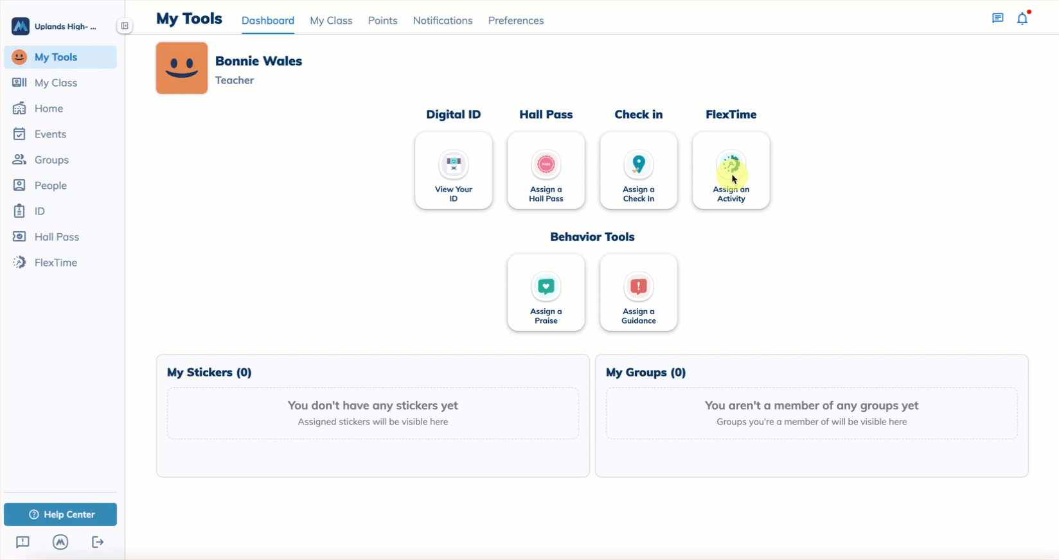Click the Assign a Hall Pass icon
This screenshot has width=1059, height=560.
click(x=546, y=166)
